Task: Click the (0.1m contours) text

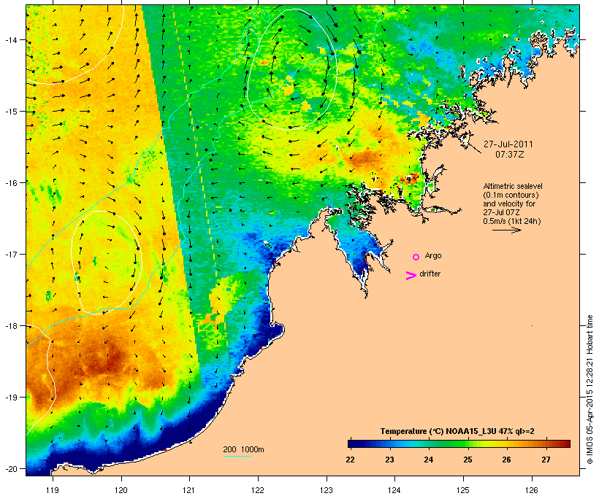Action: click(511, 195)
